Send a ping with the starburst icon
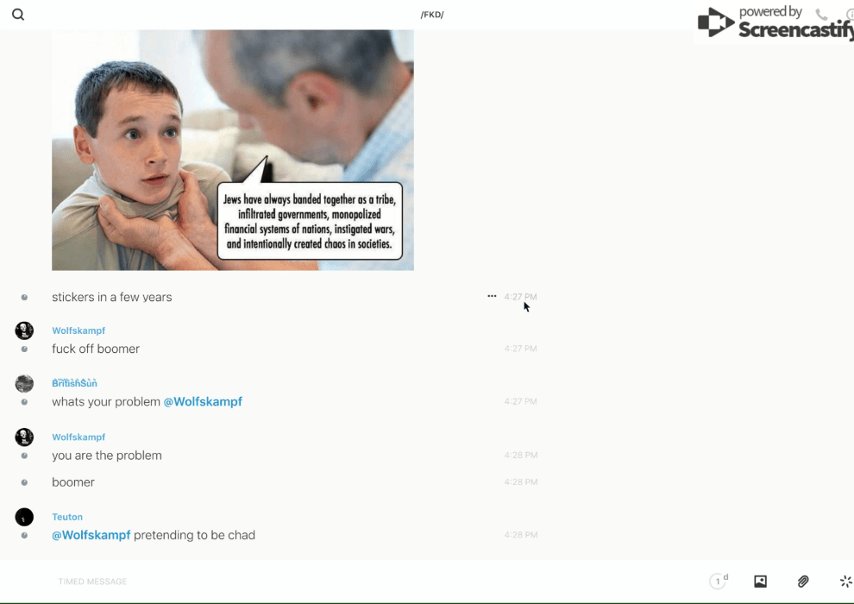The height and width of the screenshot is (604, 854). (845, 582)
